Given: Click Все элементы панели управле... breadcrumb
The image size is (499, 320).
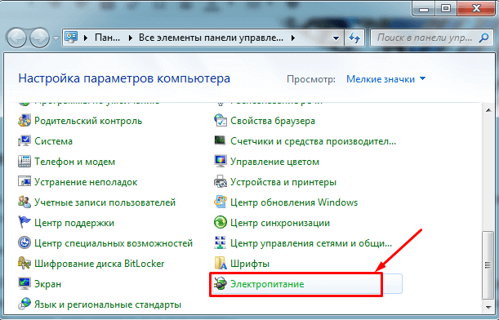Looking at the screenshot, I should (x=211, y=38).
